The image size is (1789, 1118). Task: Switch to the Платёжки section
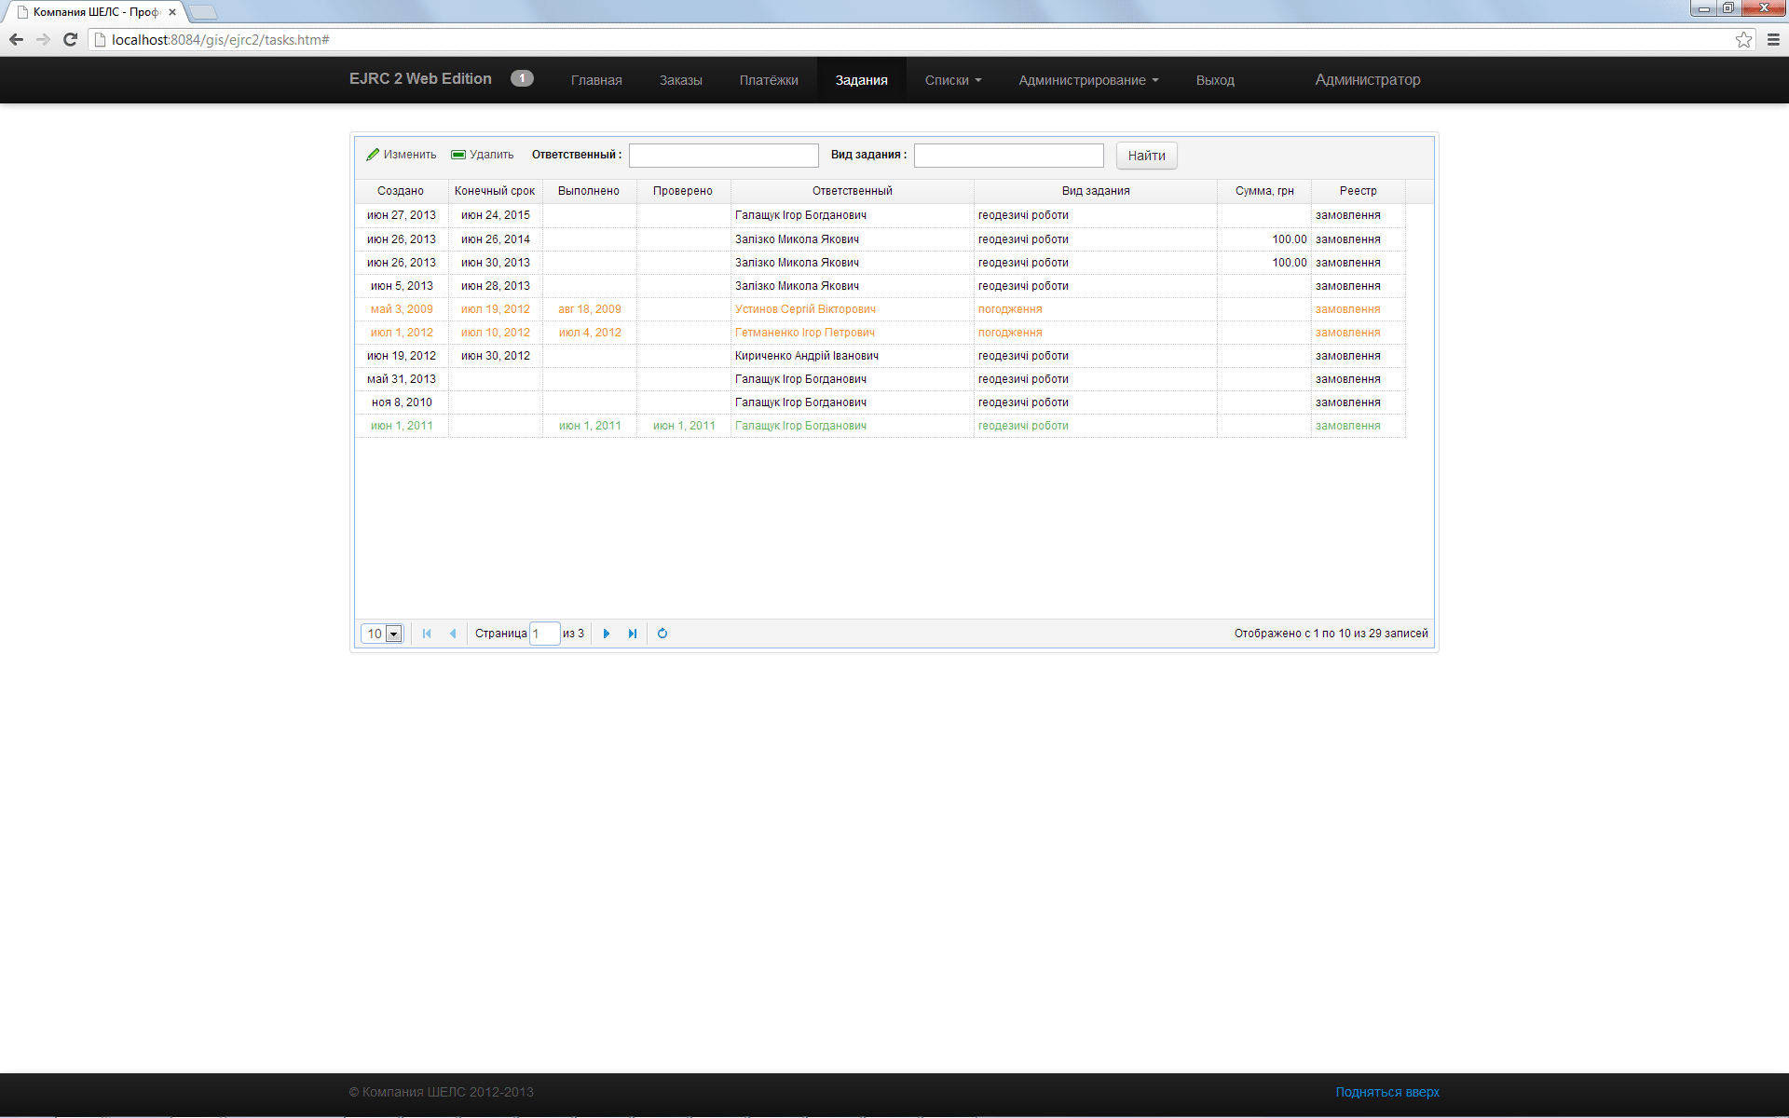[769, 80]
